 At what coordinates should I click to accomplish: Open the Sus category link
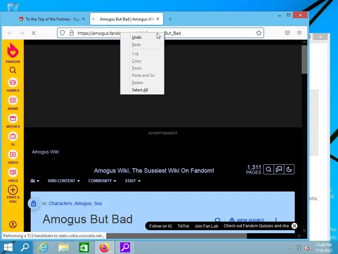tap(98, 203)
